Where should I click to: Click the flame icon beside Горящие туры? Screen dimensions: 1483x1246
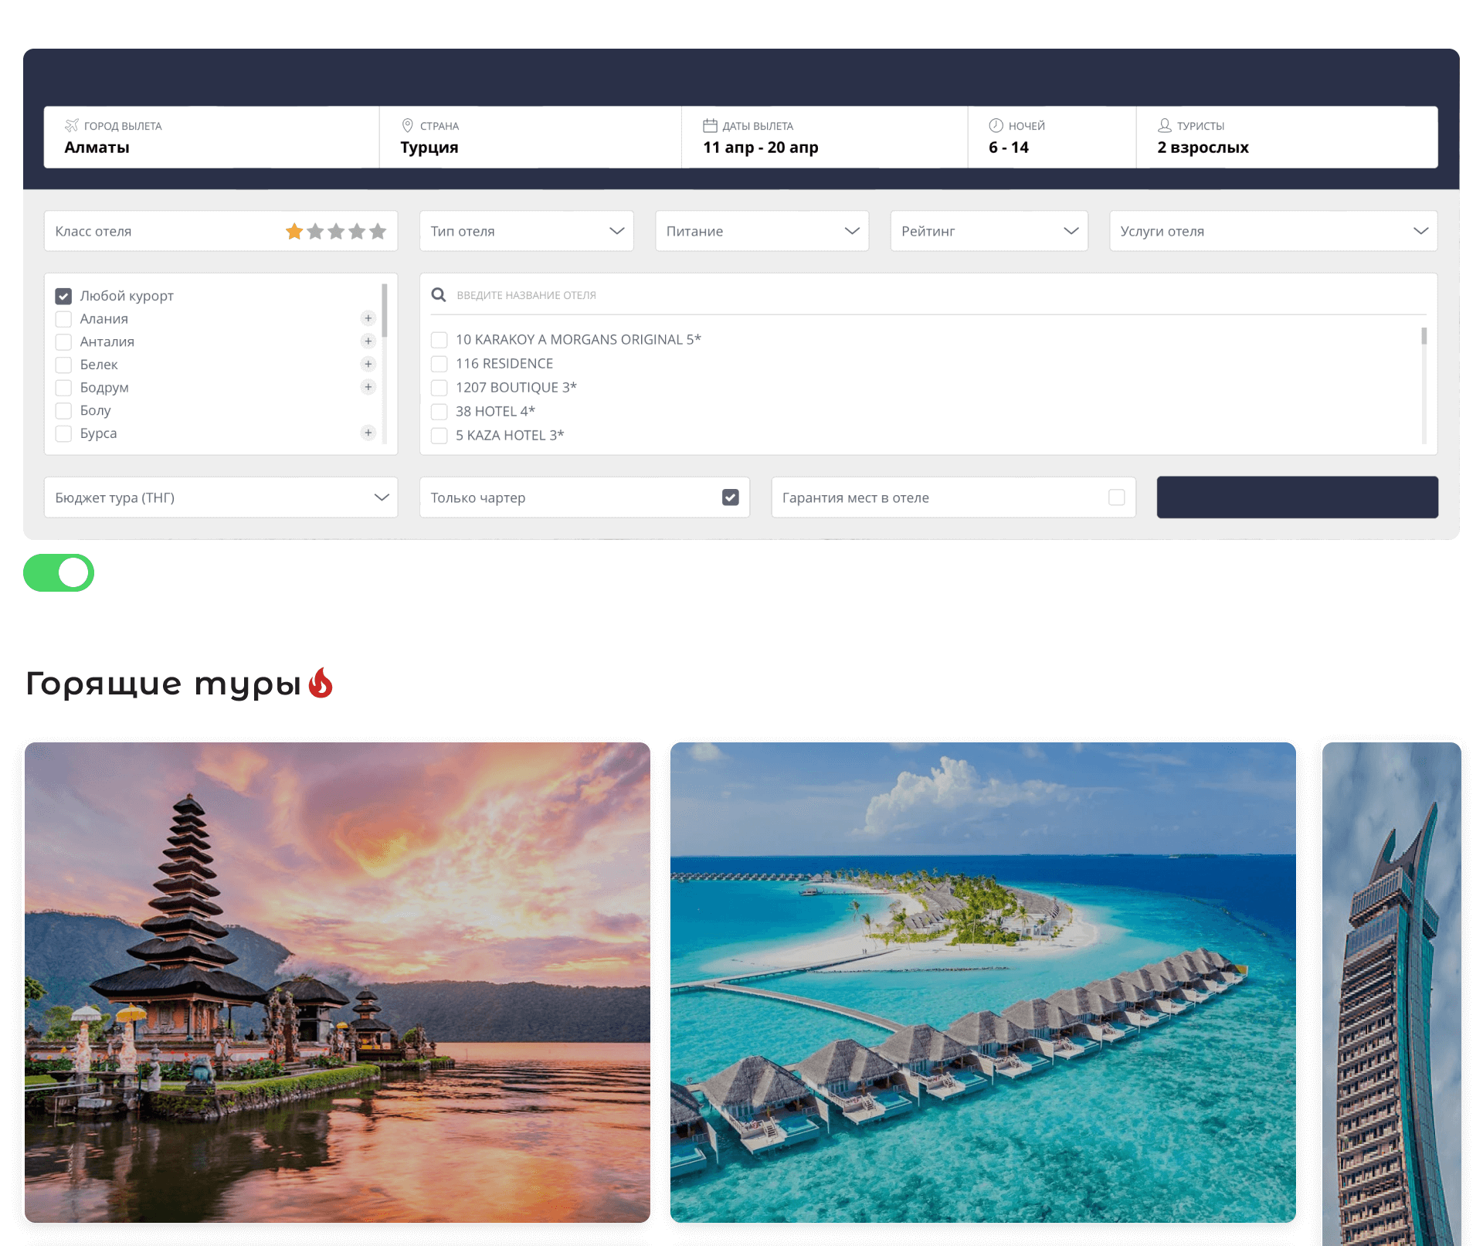coord(321,684)
